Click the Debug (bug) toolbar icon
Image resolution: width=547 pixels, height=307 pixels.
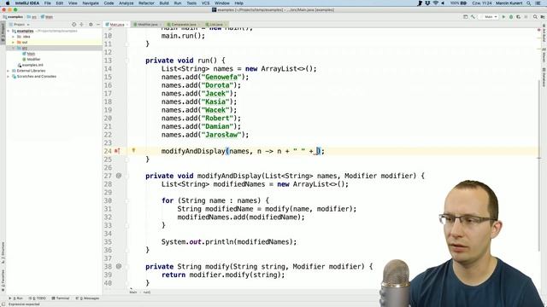[x=511, y=17]
